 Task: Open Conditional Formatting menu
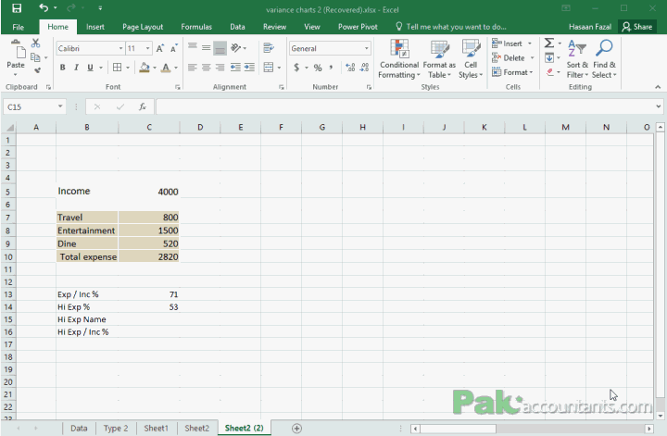coord(399,59)
